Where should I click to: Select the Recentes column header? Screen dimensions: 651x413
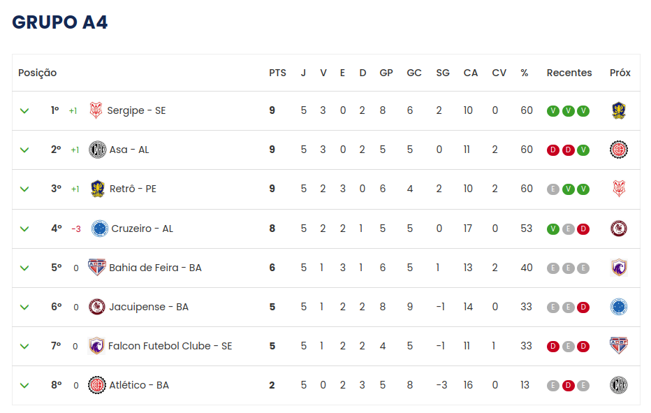569,73
